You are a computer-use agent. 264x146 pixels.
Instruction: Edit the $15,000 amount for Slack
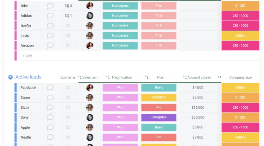click(x=198, y=108)
